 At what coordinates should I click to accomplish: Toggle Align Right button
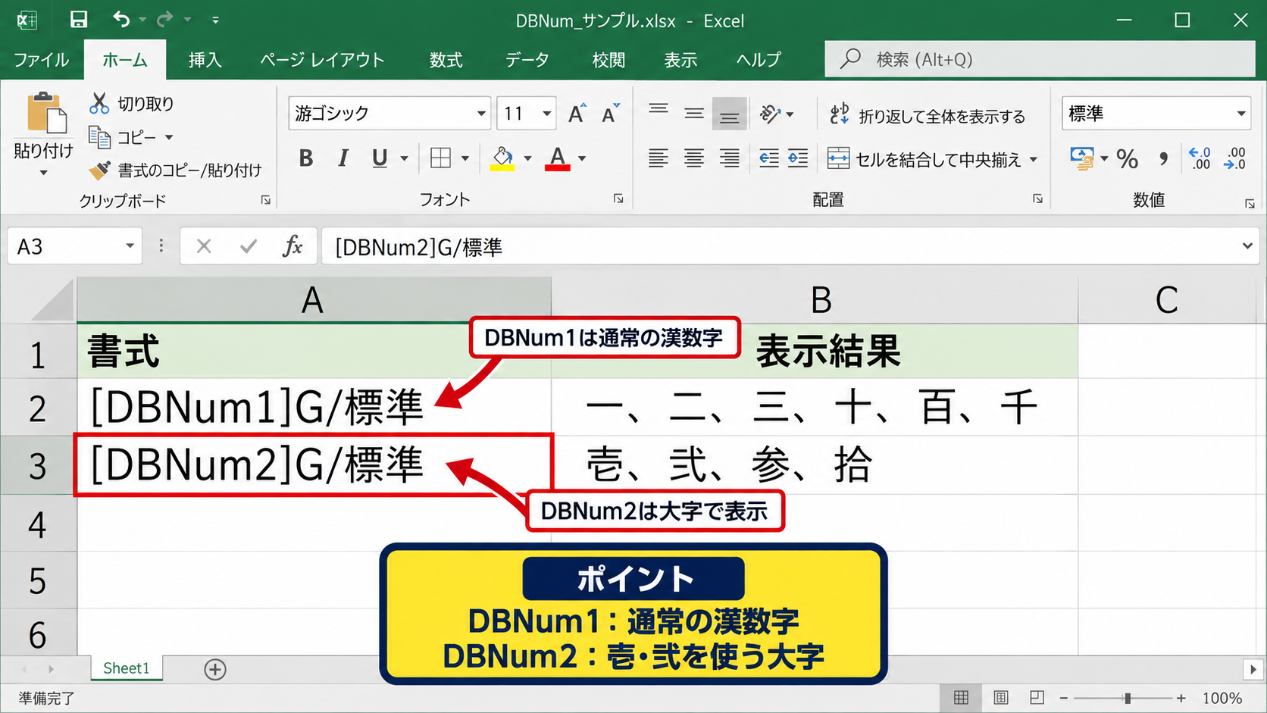pos(729,158)
